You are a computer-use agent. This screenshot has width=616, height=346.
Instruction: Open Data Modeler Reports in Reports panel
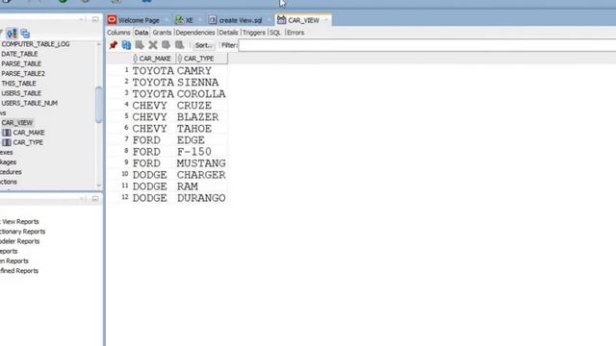click(x=19, y=241)
